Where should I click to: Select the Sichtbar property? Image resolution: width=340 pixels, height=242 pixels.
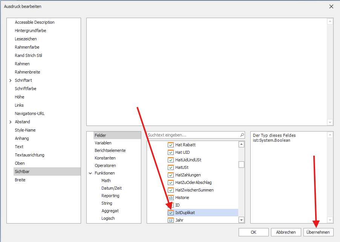pyautogui.click(x=23, y=172)
